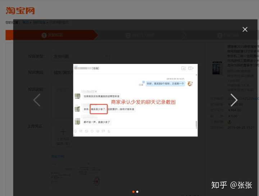The width and height of the screenshot is (259, 196).
Task: Open the 投诉原因 dropdown behind the overlay
Action: (x=62, y=73)
